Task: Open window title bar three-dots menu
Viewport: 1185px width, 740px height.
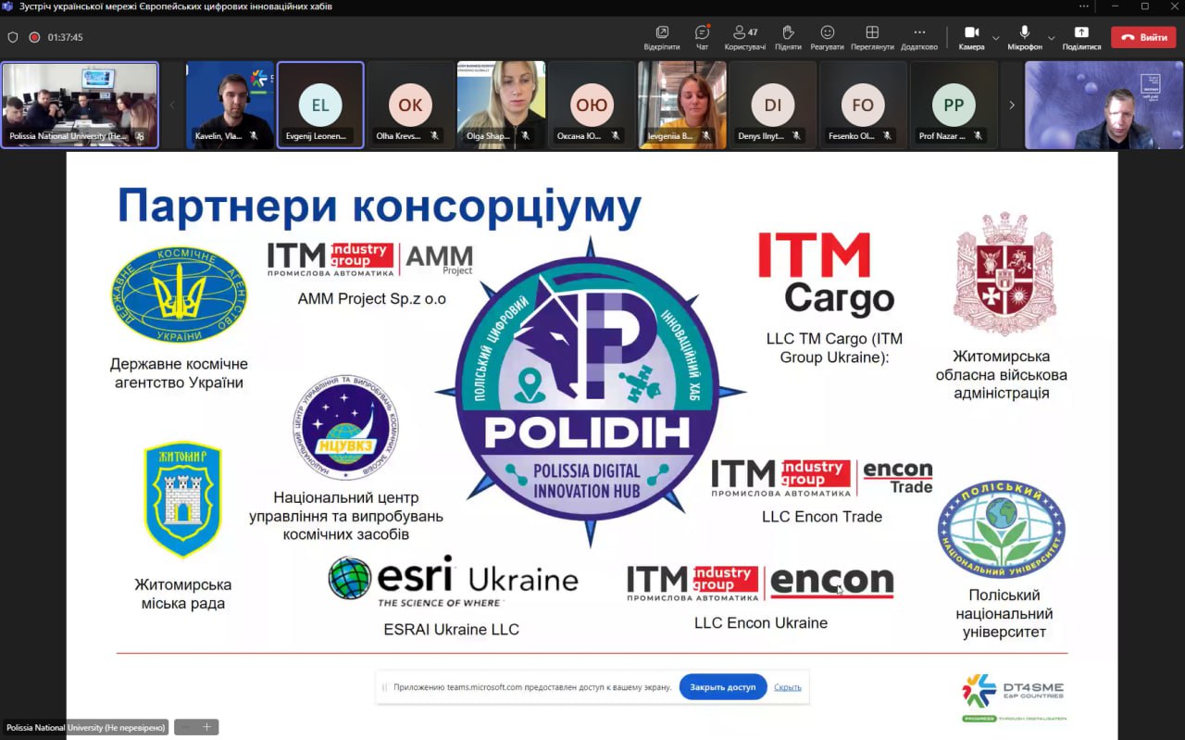Action: click(x=1084, y=6)
